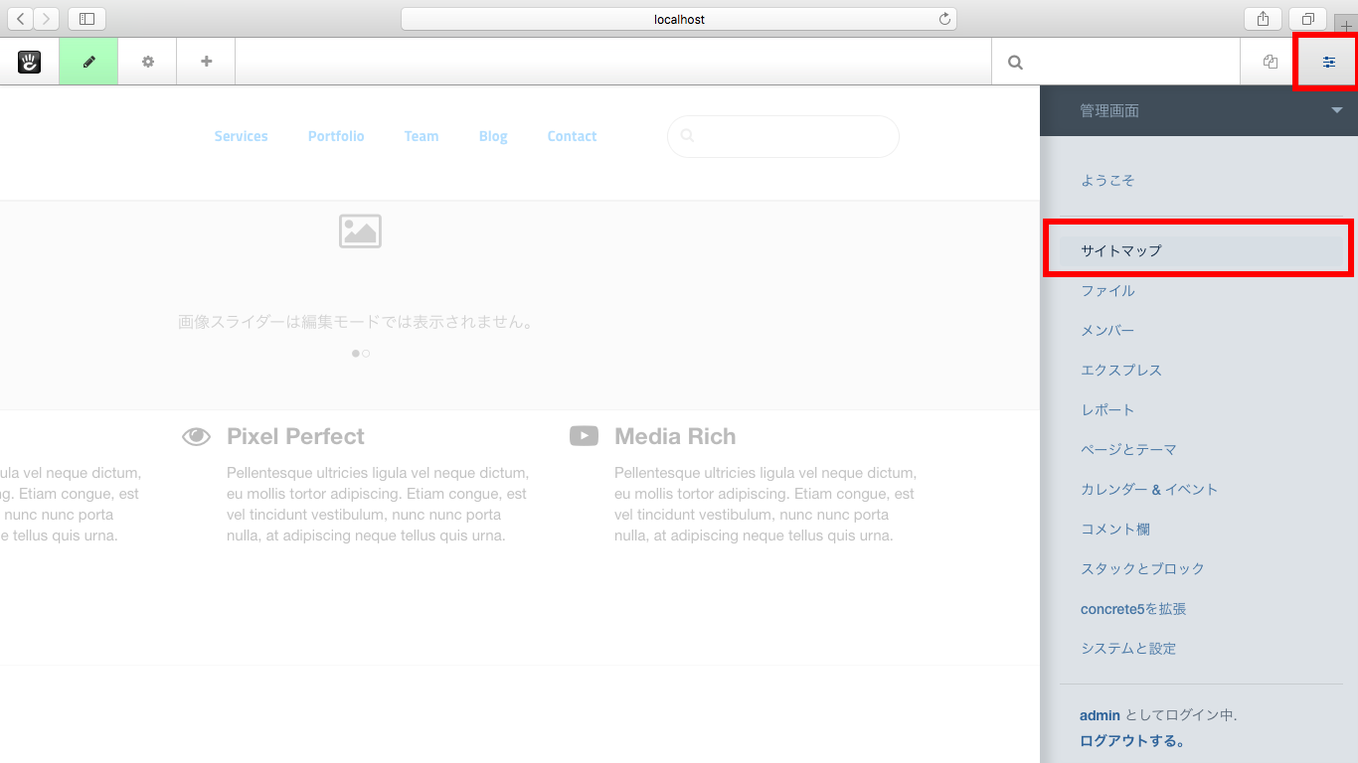The image size is (1358, 763).
Task: Click the Pixel Perfect heading
Action: pos(295,436)
